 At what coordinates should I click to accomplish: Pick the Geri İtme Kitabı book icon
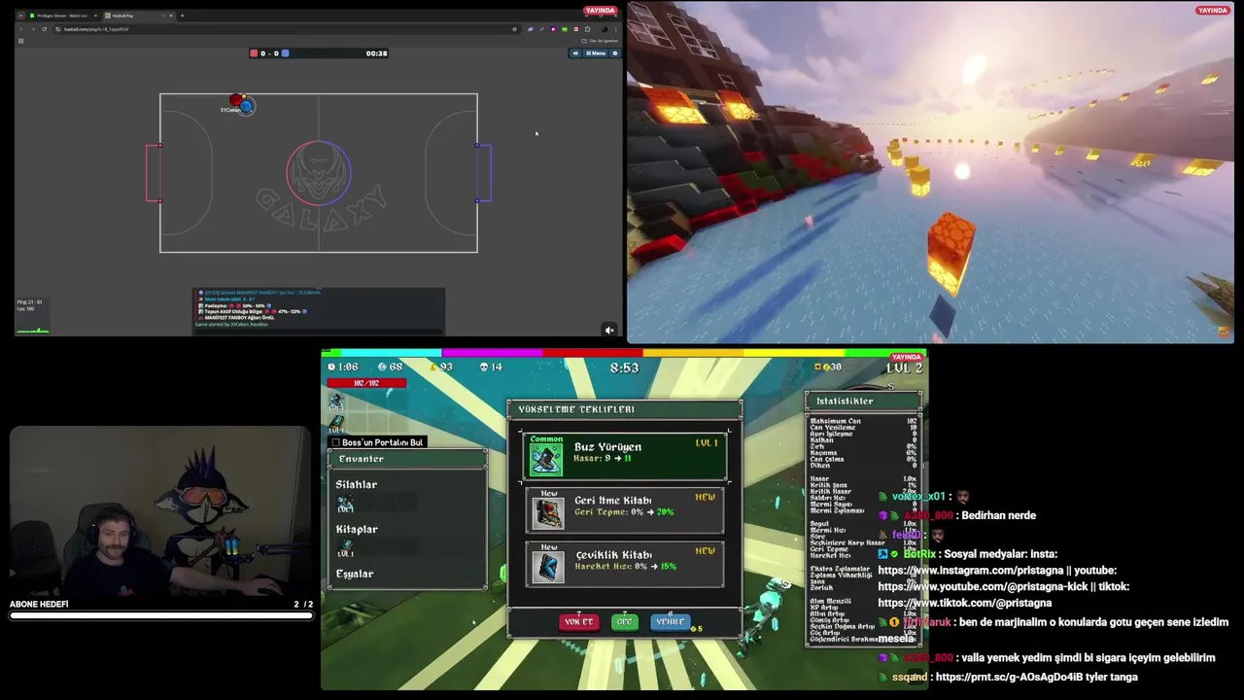click(x=549, y=511)
